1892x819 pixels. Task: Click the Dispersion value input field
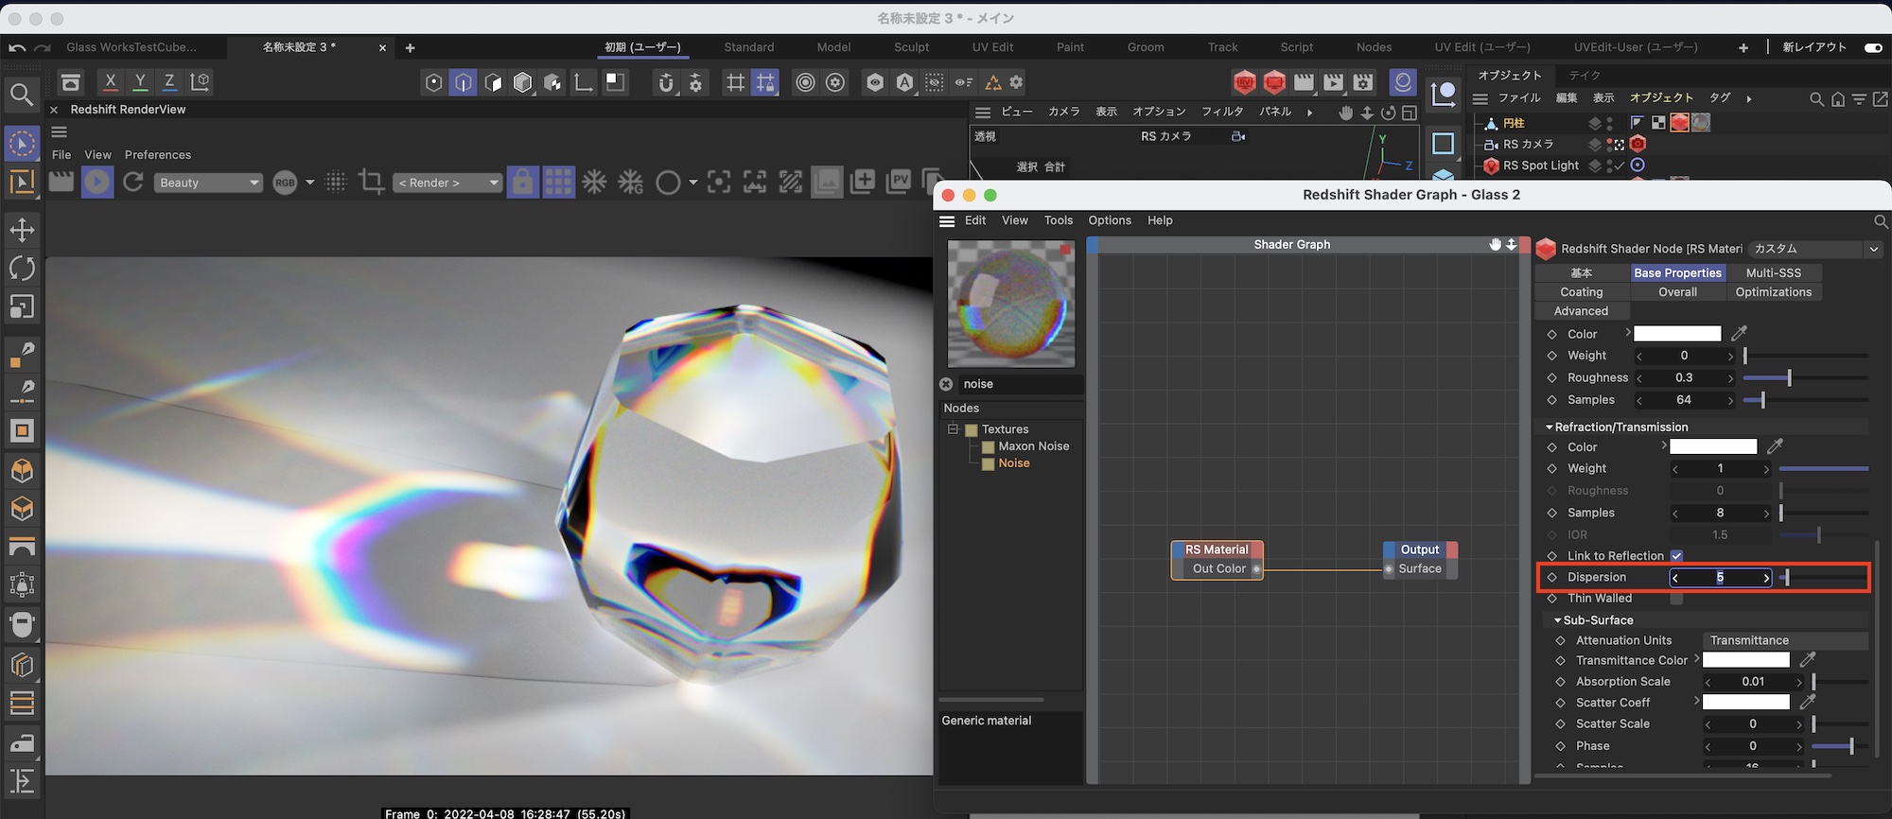1720,578
